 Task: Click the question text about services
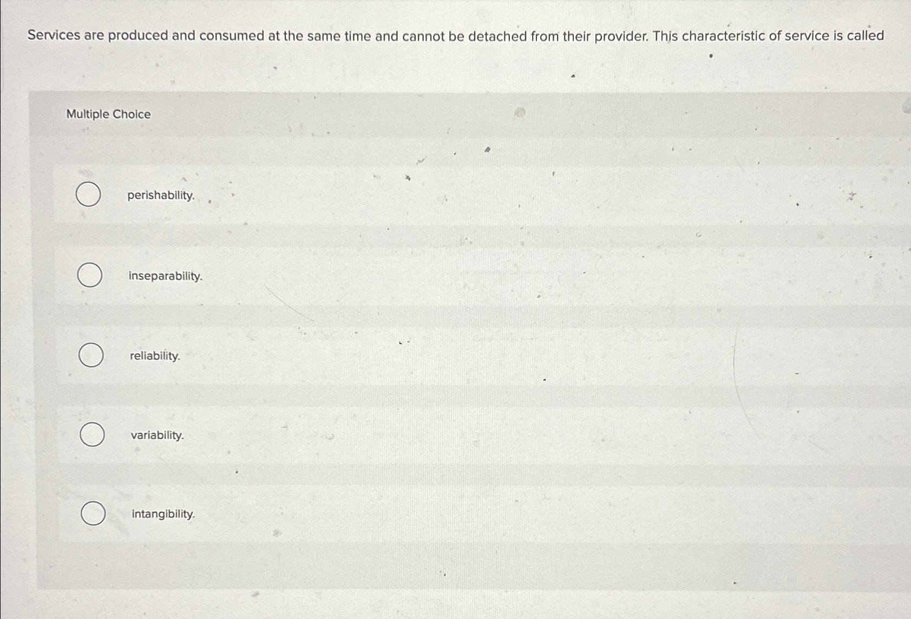(455, 37)
